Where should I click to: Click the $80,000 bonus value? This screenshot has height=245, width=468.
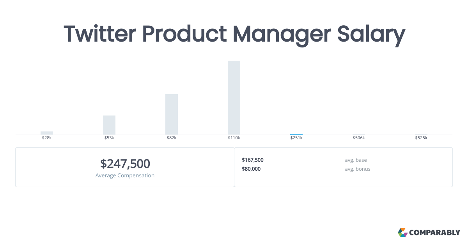click(251, 169)
